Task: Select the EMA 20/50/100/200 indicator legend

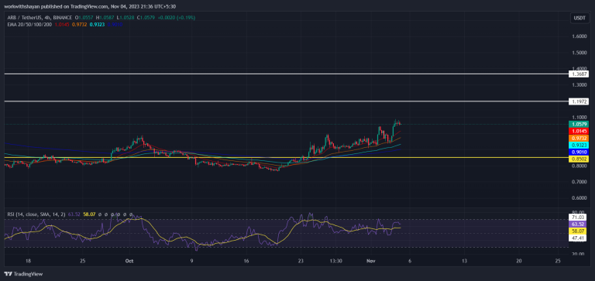Action: coord(30,24)
